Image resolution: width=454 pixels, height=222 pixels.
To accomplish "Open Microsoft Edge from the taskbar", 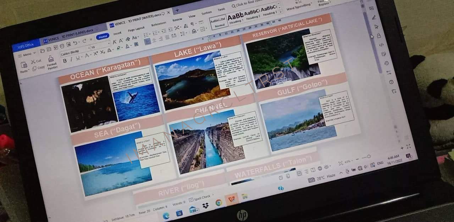I will 166,216.
